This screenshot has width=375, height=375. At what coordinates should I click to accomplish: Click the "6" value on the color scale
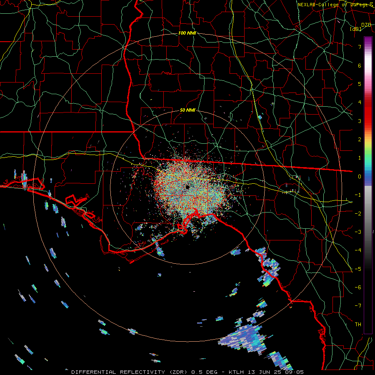pos(360,65)
